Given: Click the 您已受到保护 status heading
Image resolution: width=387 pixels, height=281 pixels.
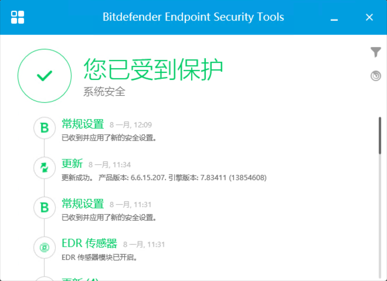Looking at the screenshot, I should pos(153,70).
